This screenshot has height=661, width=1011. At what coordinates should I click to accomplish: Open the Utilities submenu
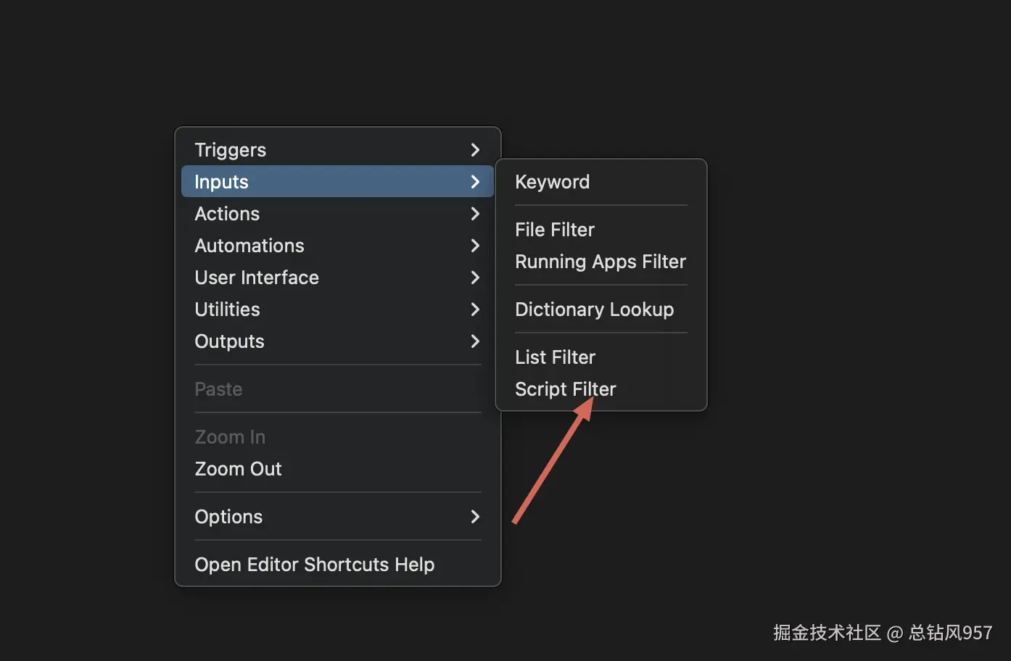click(x=227, y=309)
